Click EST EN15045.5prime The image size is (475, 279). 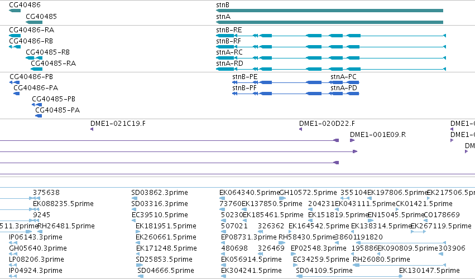point(396,214)
